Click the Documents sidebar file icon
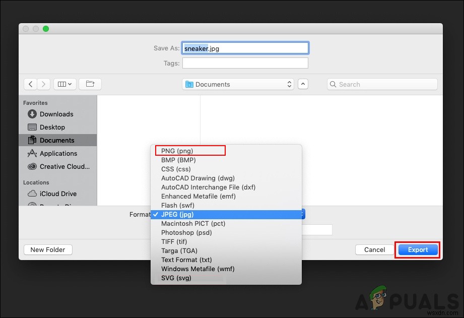 (x=32, y=140)
